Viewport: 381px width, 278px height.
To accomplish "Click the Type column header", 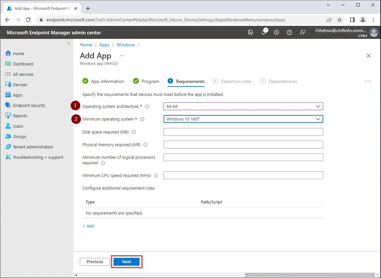I will [x=90, y=202].
